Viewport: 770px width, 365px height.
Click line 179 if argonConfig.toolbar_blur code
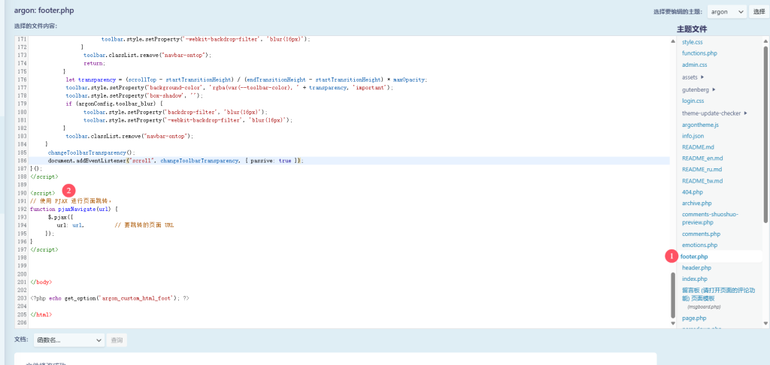tap(114, 104)
